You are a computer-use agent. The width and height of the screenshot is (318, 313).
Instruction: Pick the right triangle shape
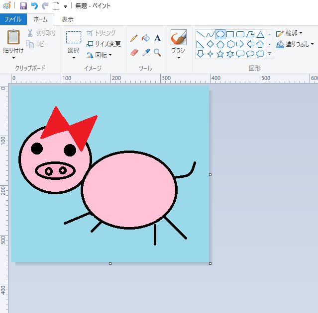pos(201,44)
